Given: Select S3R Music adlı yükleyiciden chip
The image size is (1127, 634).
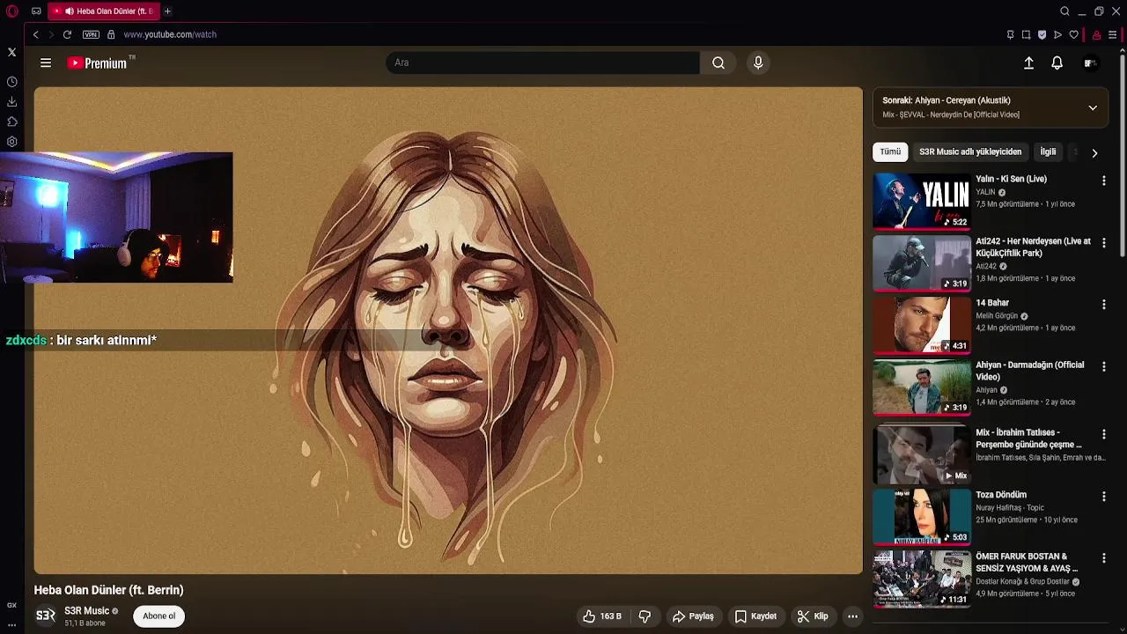Looking at the screenshot, I should click(970, 151).
